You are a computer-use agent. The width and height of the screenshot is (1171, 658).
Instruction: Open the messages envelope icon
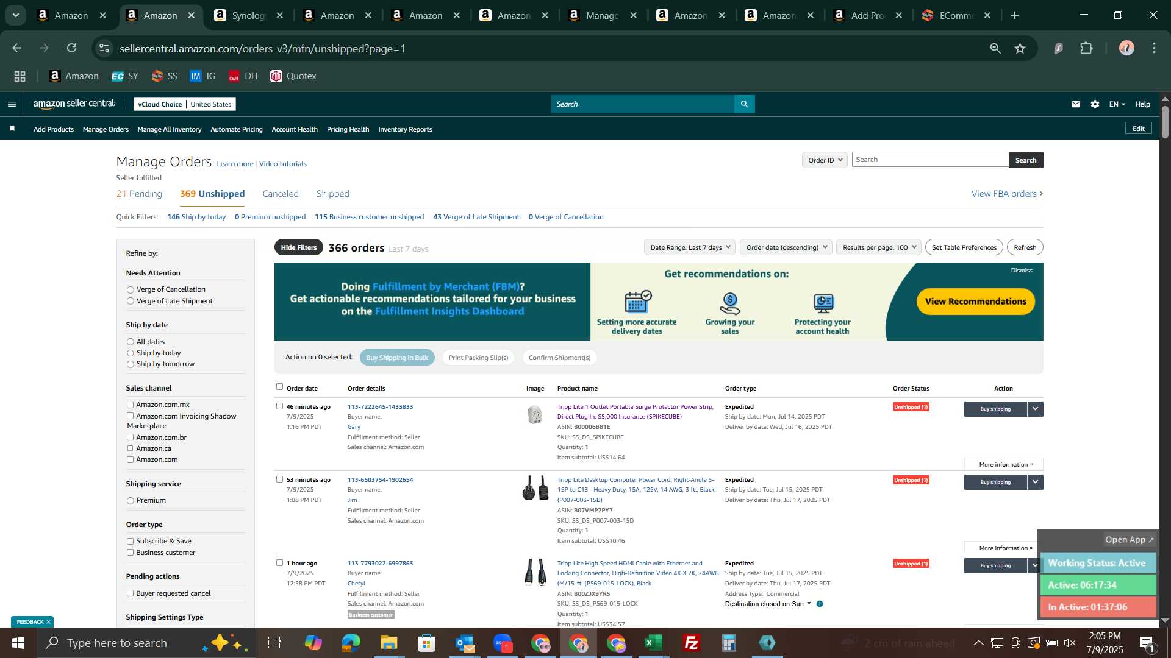pyautogui.click(x=1075, y=104)
